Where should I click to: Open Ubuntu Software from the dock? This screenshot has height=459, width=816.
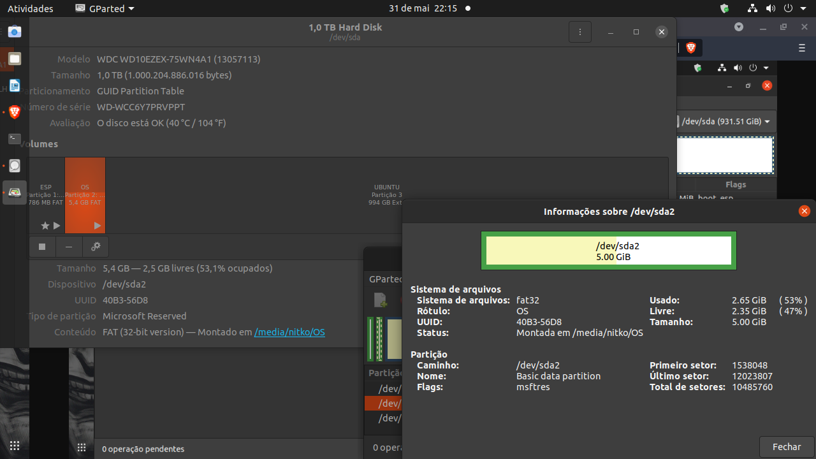coord(14,32)
